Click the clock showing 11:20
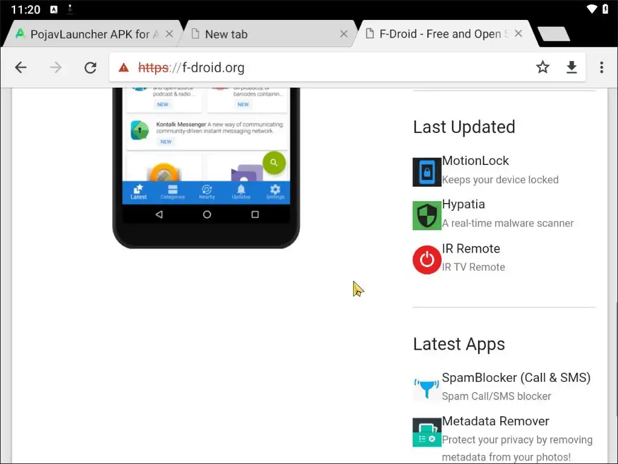 25,10
